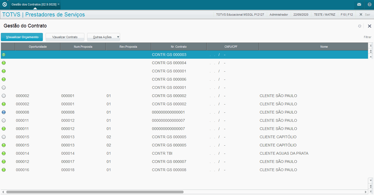This screenshot has height=195, width=374.
Task: Sort by Rev.Proposta column header
Action: [128, 47]
